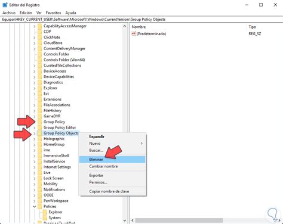Click the CapabilityAccessManager folder icon
The height and width of the screenshot is (224, 283).
pyautogui.click(x=40, y=26)
